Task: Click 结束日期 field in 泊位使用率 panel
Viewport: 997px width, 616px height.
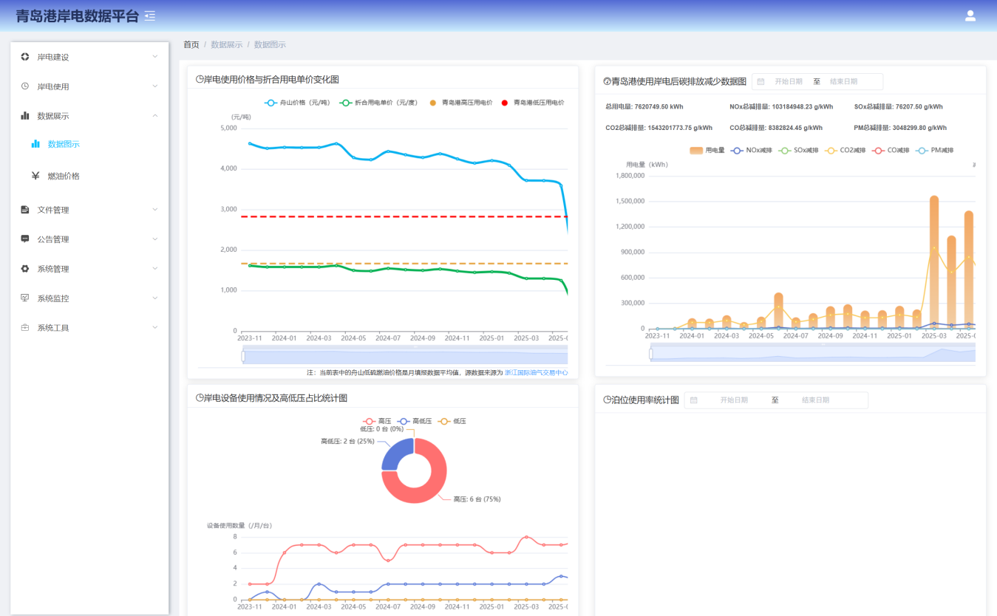Action: [816, 400]
